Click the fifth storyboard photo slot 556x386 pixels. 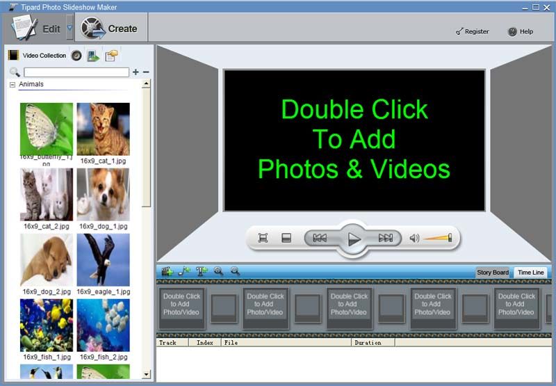[x=516, y=308]
